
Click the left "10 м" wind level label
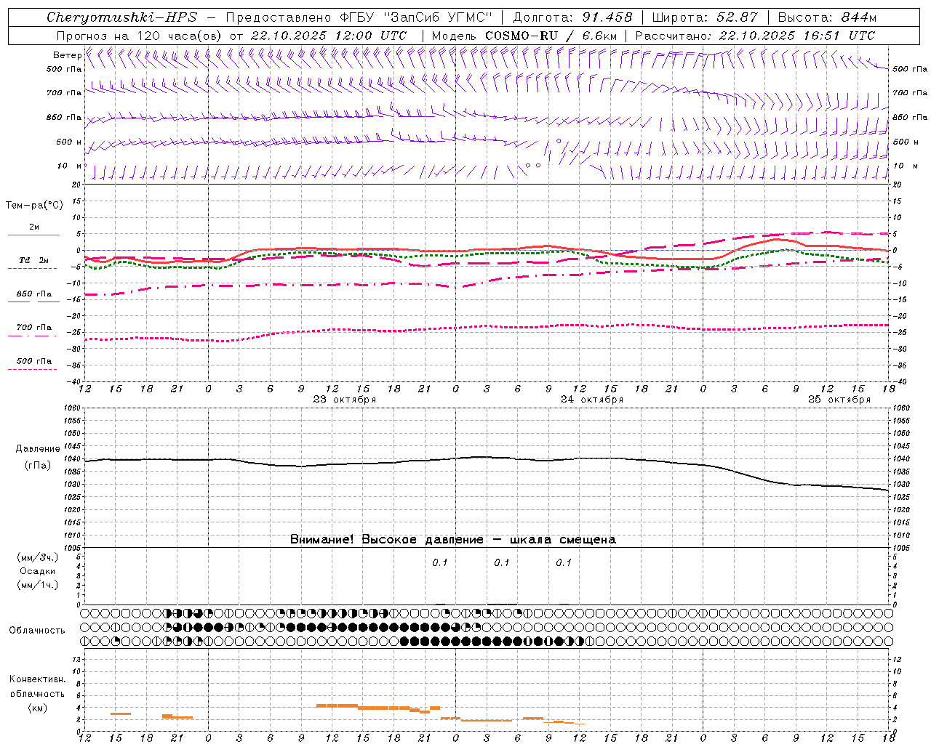tap(70, 166)
